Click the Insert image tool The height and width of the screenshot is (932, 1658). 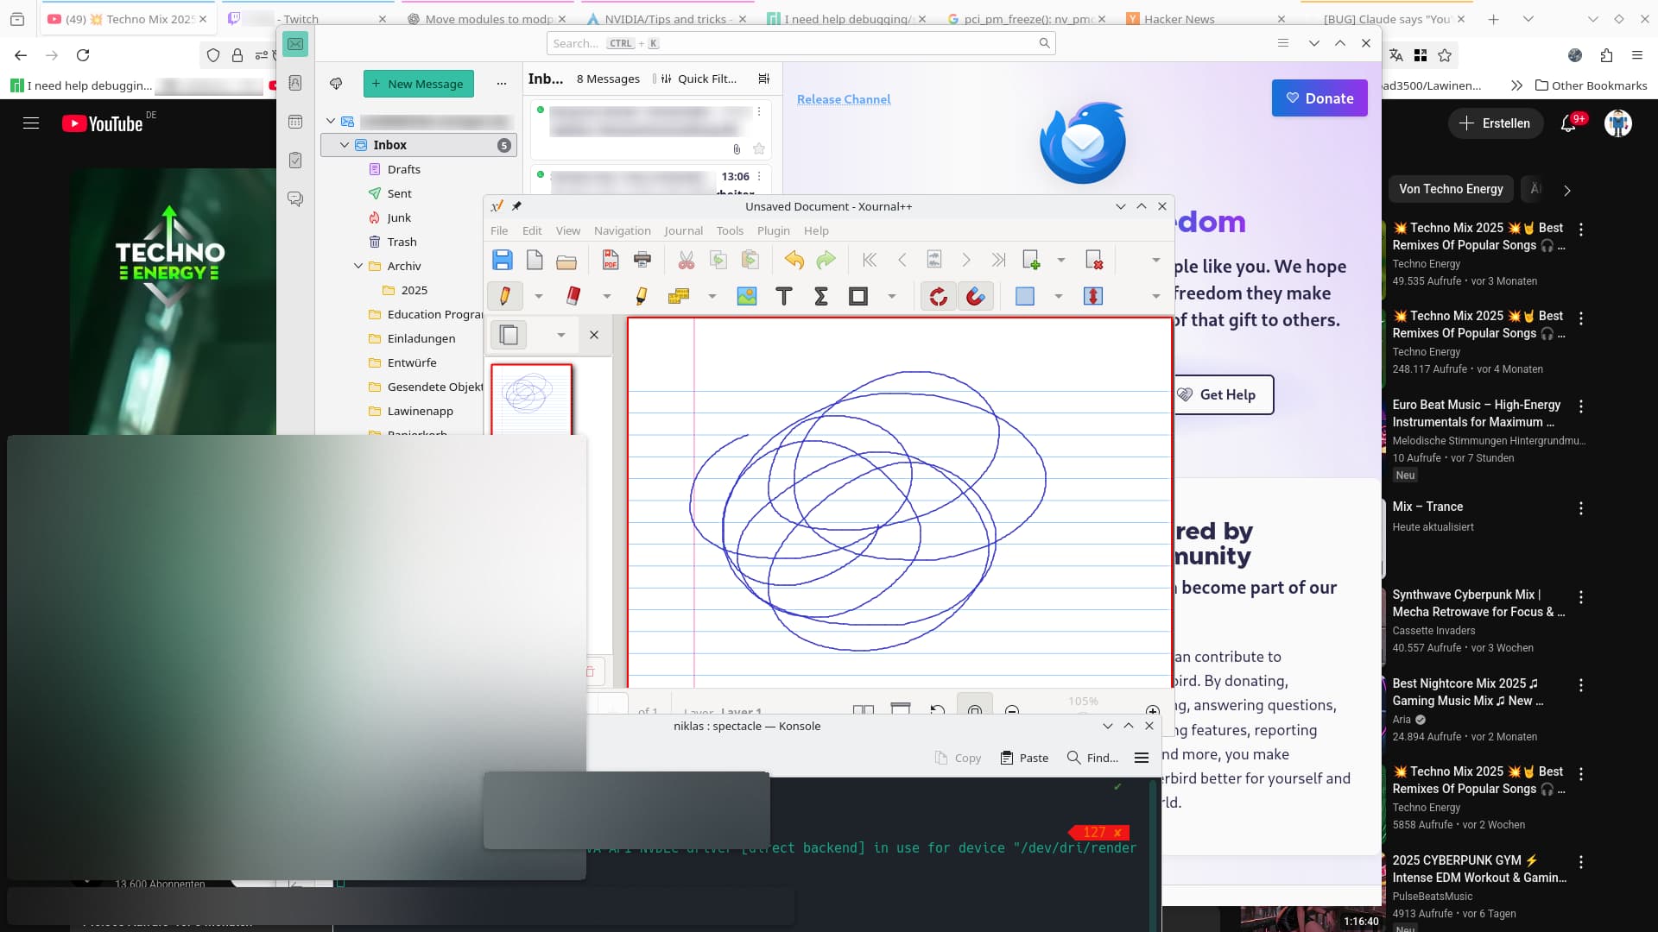pos(746,296)
